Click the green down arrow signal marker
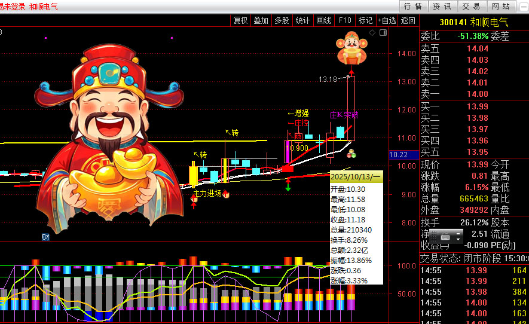529x324 pixels. (x=288, y=187)
